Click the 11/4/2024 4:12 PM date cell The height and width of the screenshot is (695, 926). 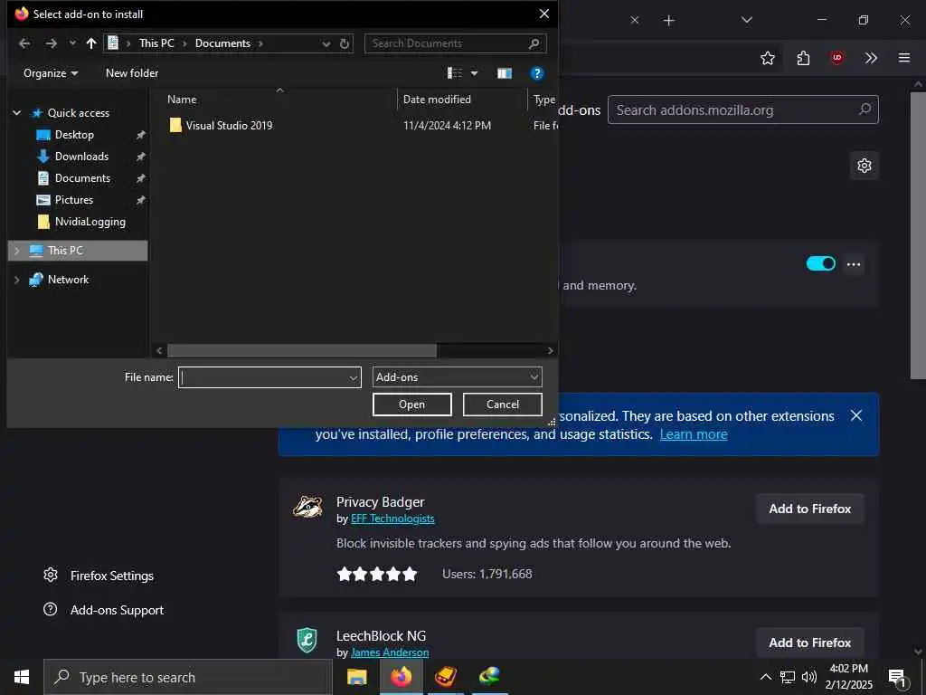coord(447,125)
